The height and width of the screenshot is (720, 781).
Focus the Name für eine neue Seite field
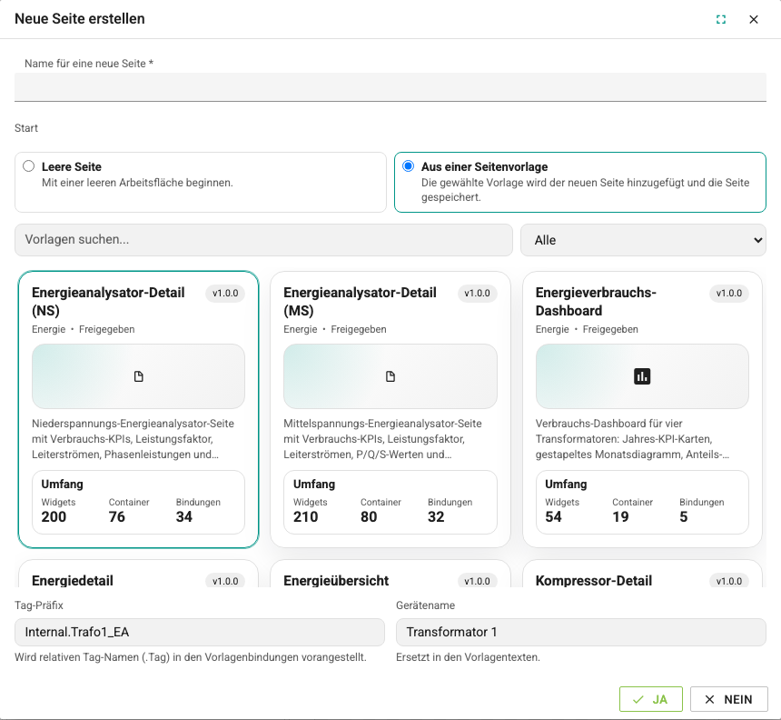pyautogui.click(x=390, y=87)
